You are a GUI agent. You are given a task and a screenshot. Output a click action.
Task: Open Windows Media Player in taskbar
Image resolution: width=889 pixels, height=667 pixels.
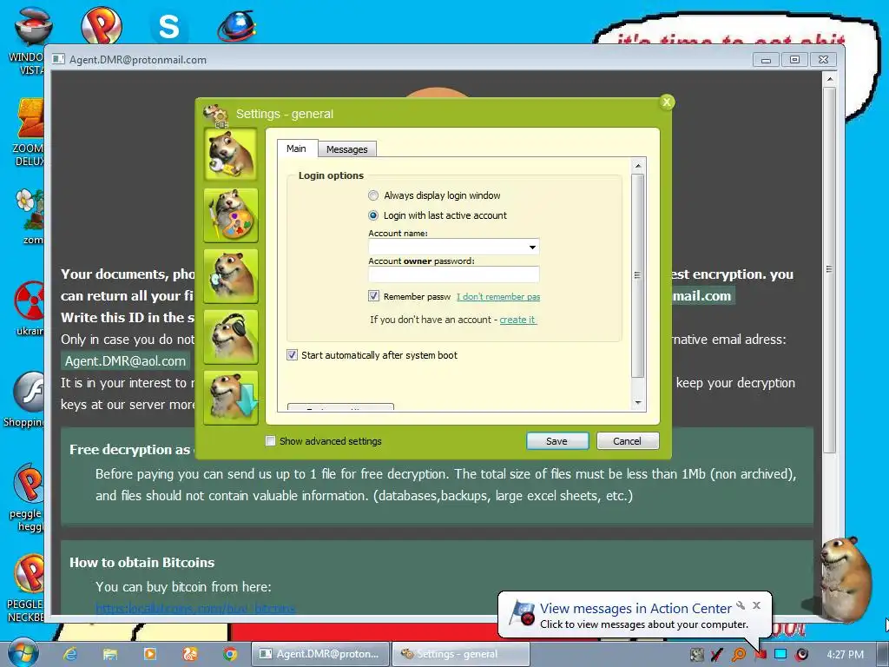[x=150, y=654]
